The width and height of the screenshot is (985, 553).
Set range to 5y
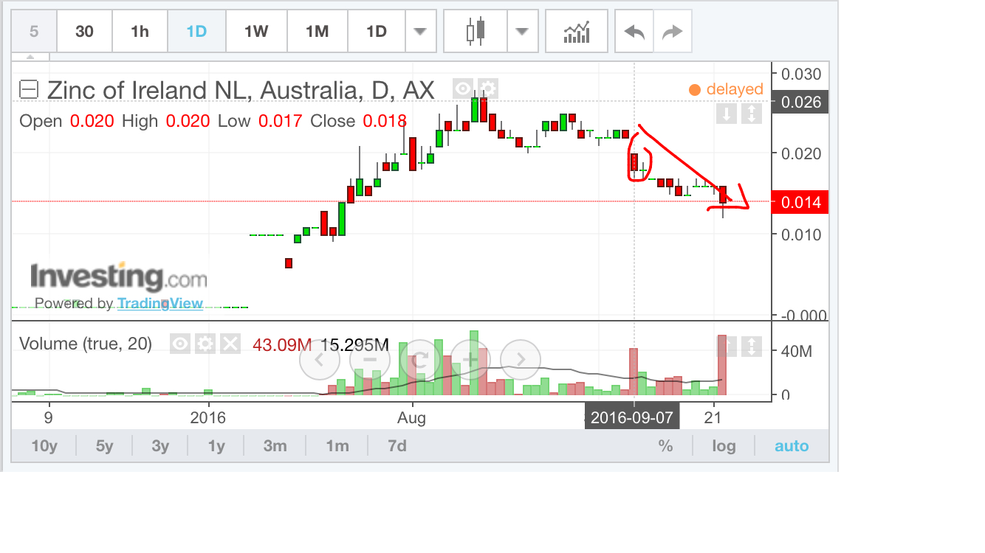point(104,446)
